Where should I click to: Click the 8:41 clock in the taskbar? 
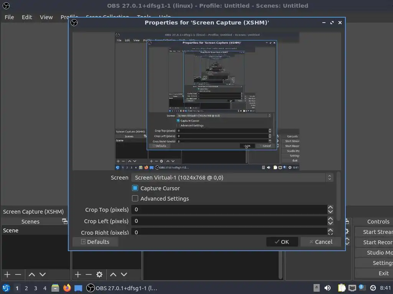(385, 288)
